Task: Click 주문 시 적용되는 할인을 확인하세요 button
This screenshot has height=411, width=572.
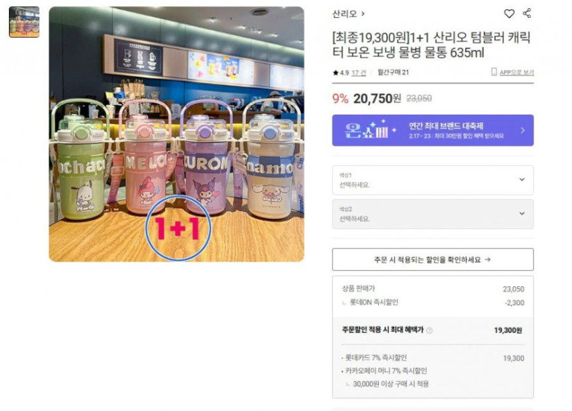Action: [x=433, y=259]
